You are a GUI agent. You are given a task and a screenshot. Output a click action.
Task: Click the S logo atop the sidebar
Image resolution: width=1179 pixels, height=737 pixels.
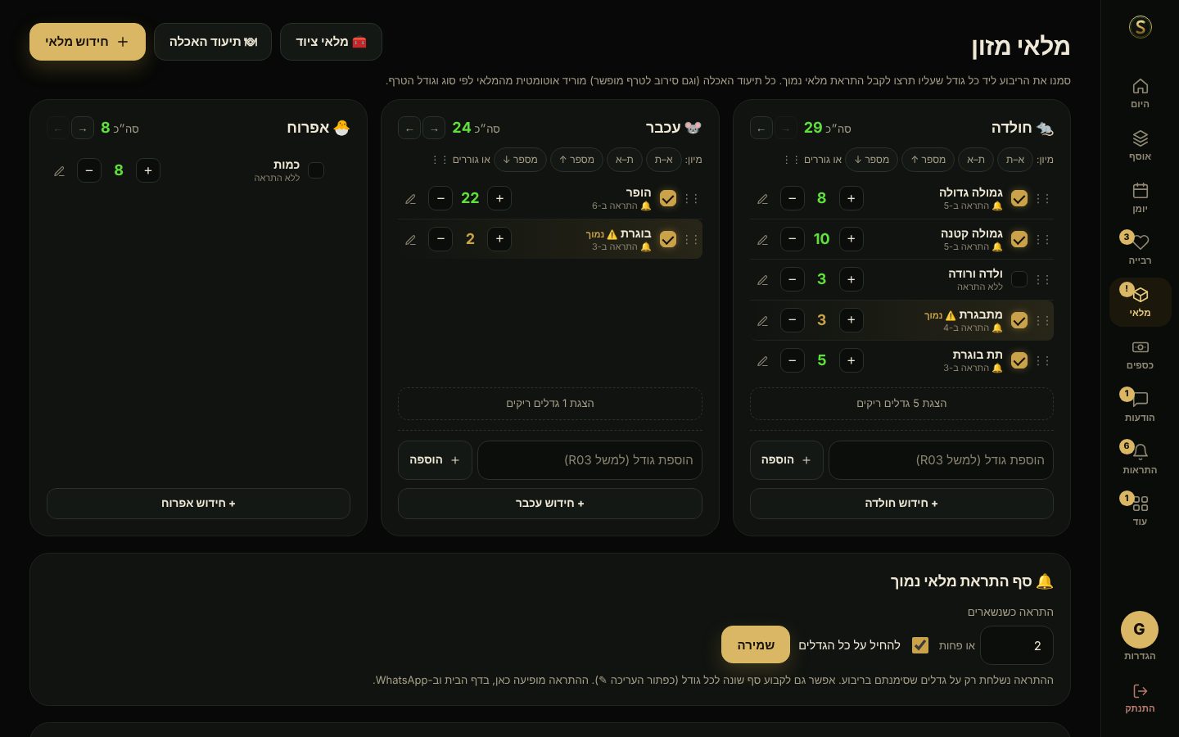pyautogui.click(x=1141, y=27)
